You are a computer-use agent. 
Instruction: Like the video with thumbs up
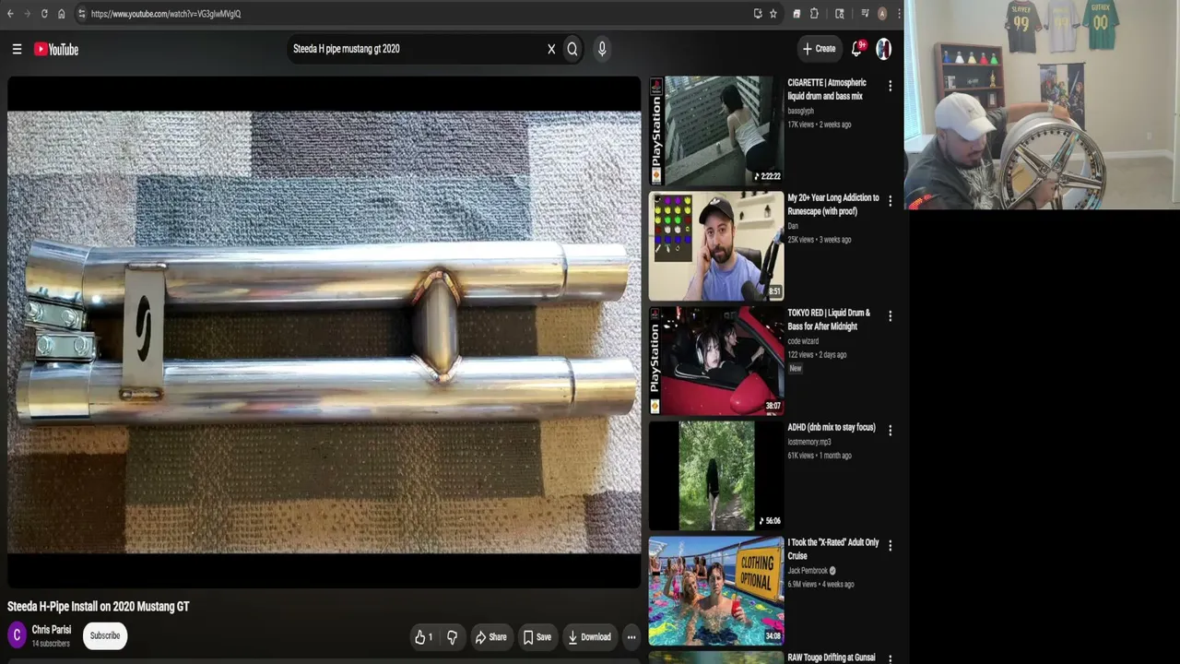pyautogui.click(x=424, y=637)
